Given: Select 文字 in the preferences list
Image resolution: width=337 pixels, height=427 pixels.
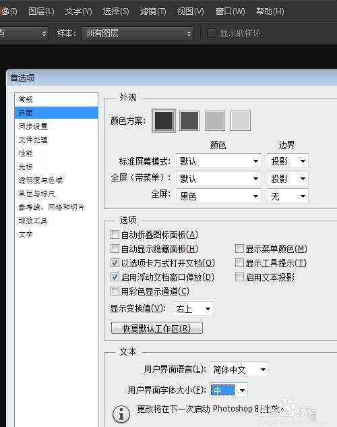Looking at the screenshot, I should [x=57, y=234].
